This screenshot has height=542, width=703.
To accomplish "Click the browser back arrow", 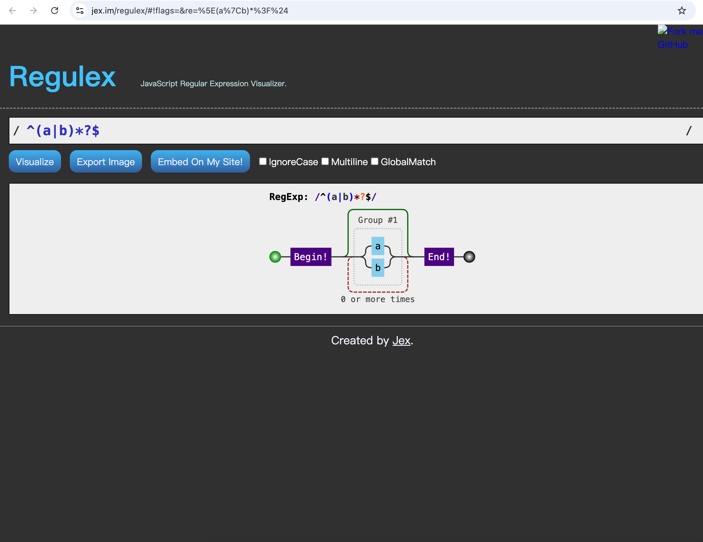I will 13,11.
